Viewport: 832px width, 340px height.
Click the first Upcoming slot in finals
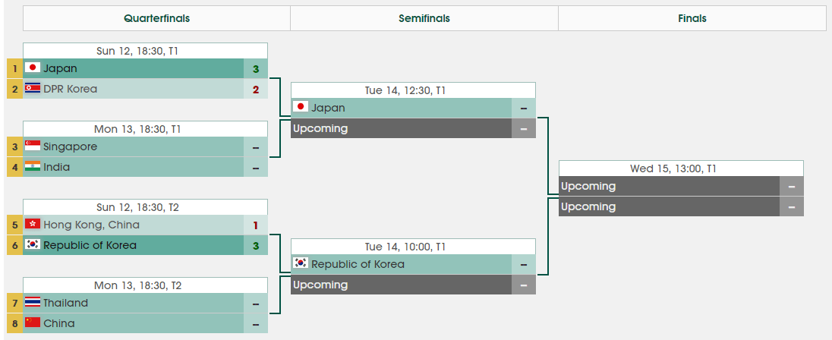click(x=668, y=186)
